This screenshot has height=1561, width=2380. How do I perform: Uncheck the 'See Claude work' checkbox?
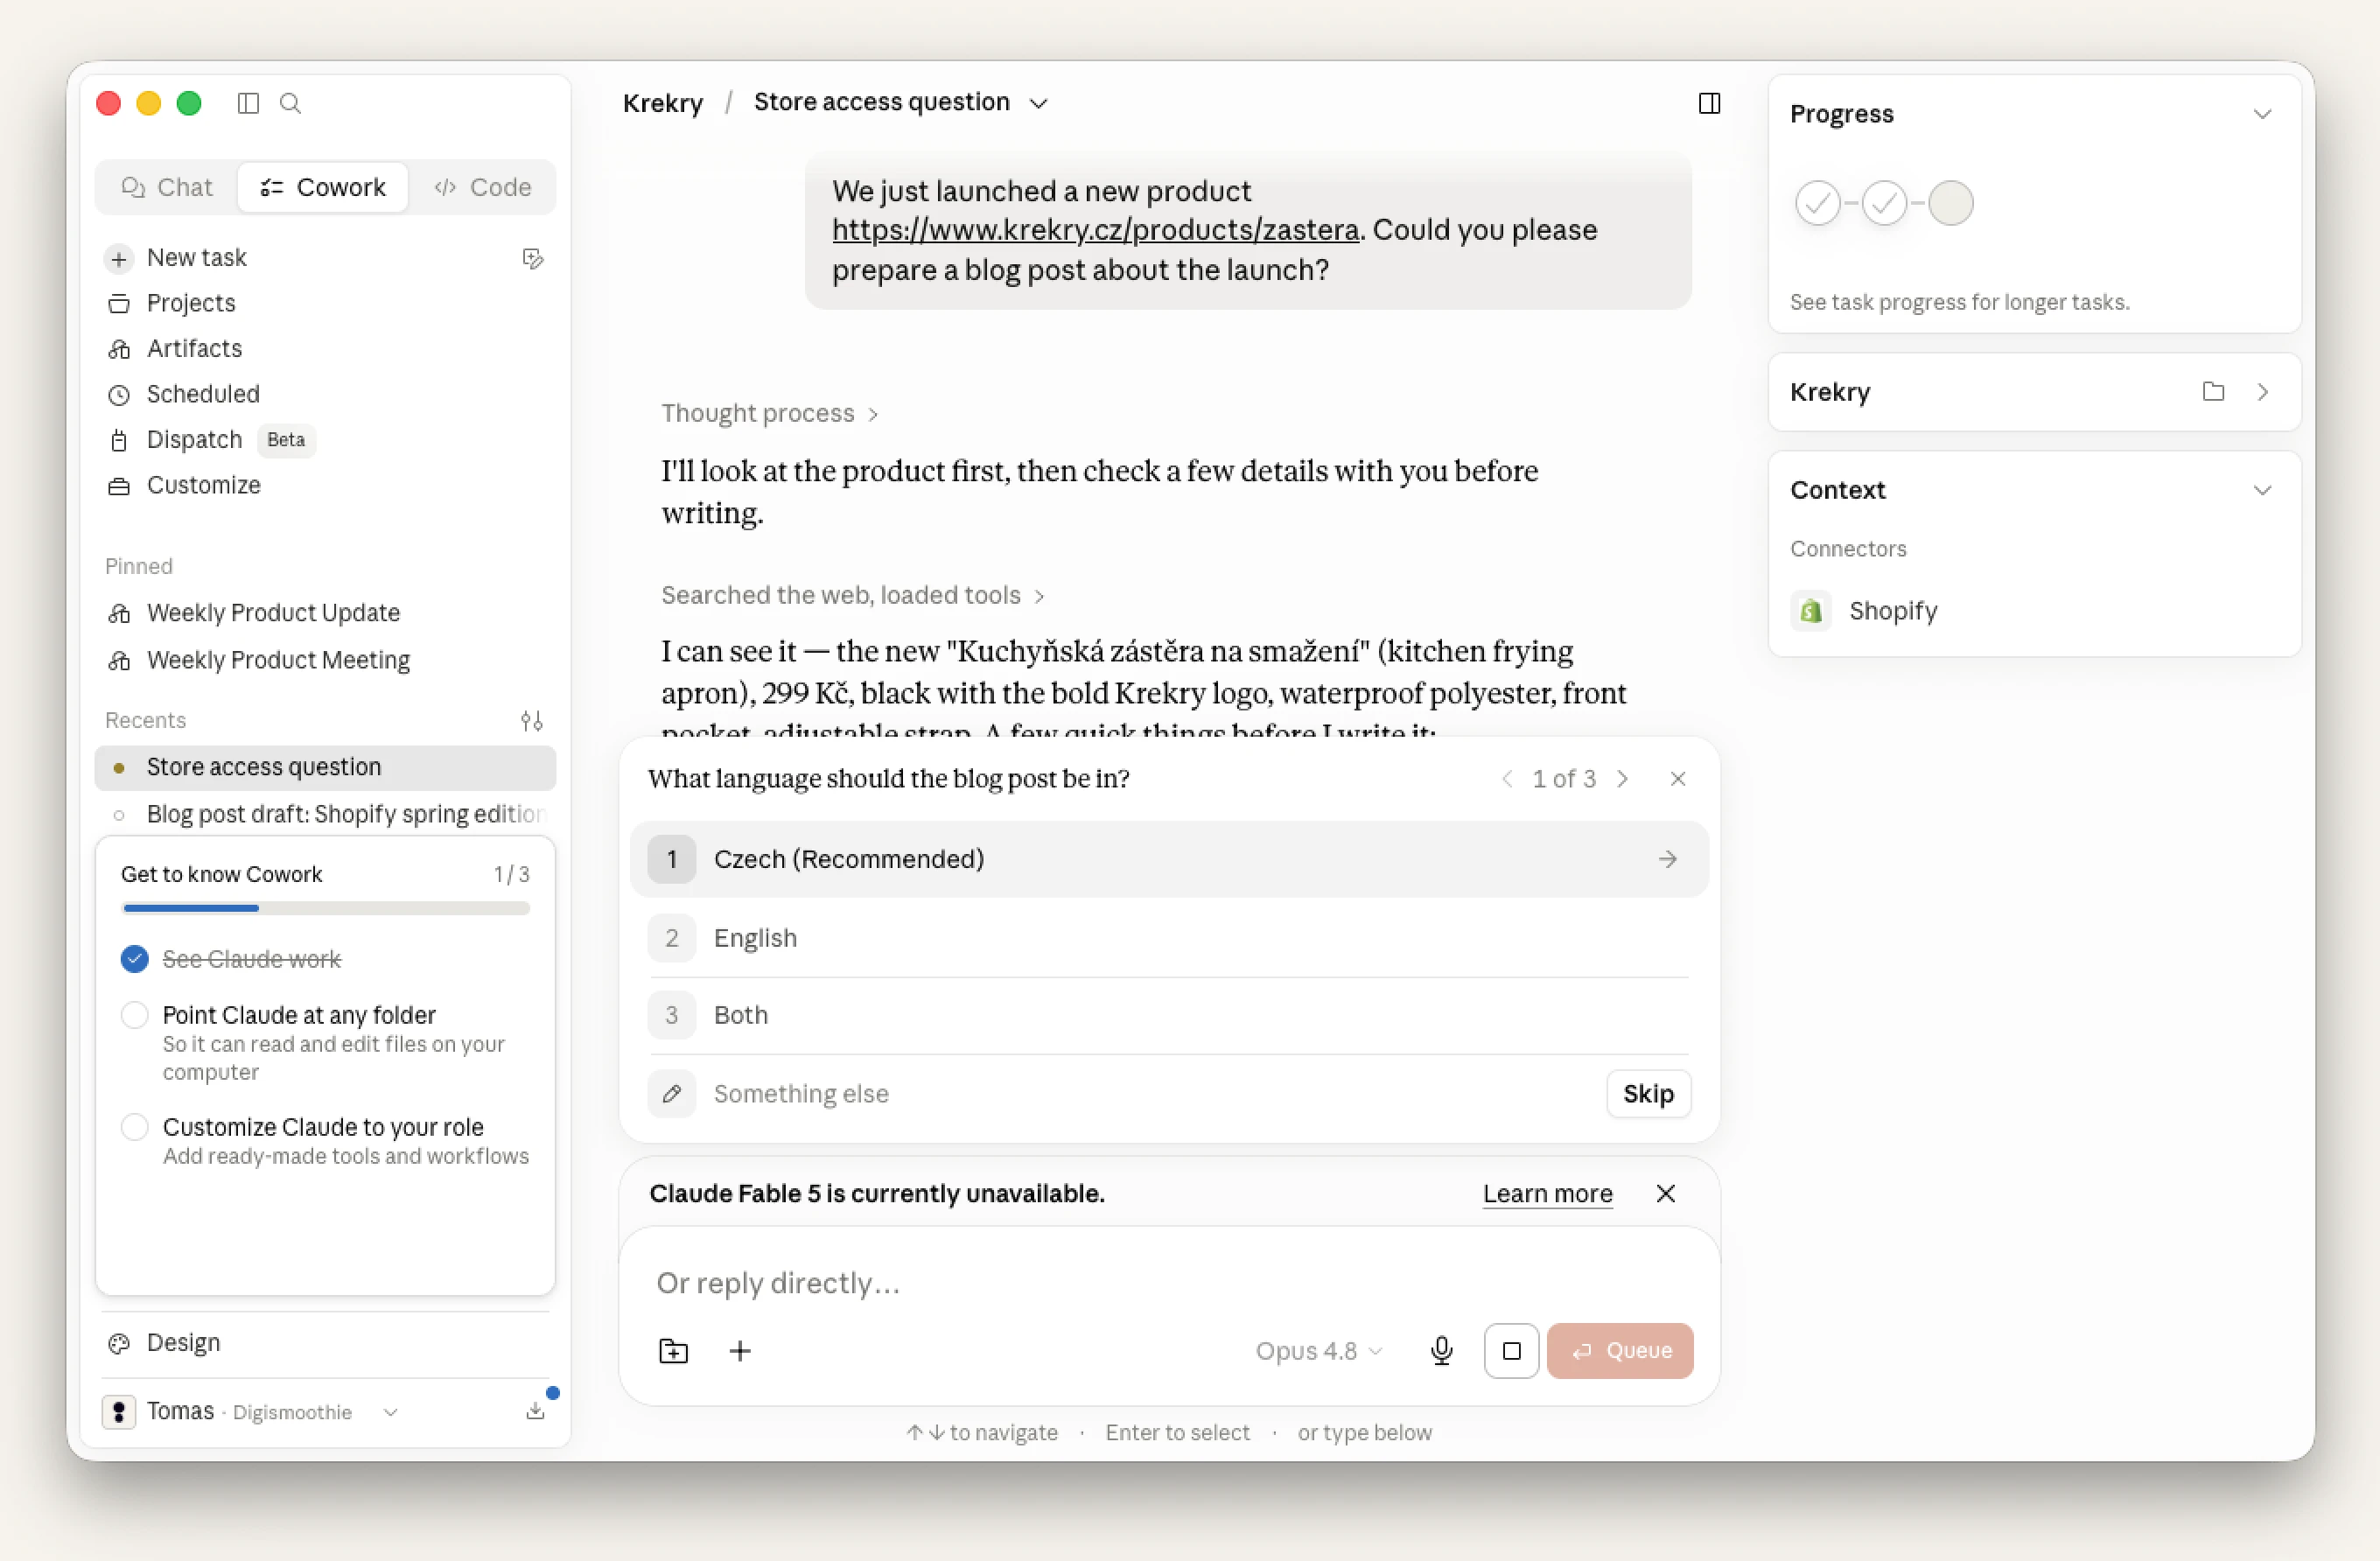click(134, 959)
